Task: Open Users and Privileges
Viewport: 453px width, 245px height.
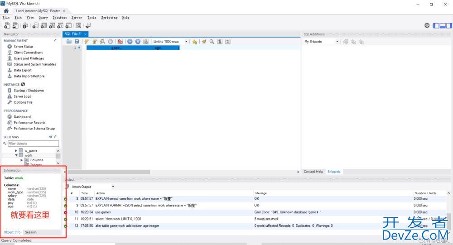Action: [x=29, y=58]
